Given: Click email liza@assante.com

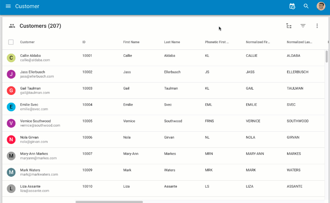Looking at the screenshot, I should point(35,191).
